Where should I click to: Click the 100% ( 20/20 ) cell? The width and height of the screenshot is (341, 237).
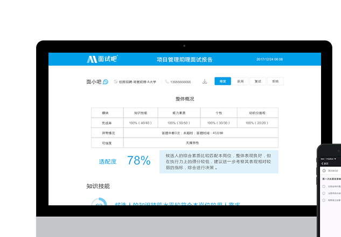258,123
